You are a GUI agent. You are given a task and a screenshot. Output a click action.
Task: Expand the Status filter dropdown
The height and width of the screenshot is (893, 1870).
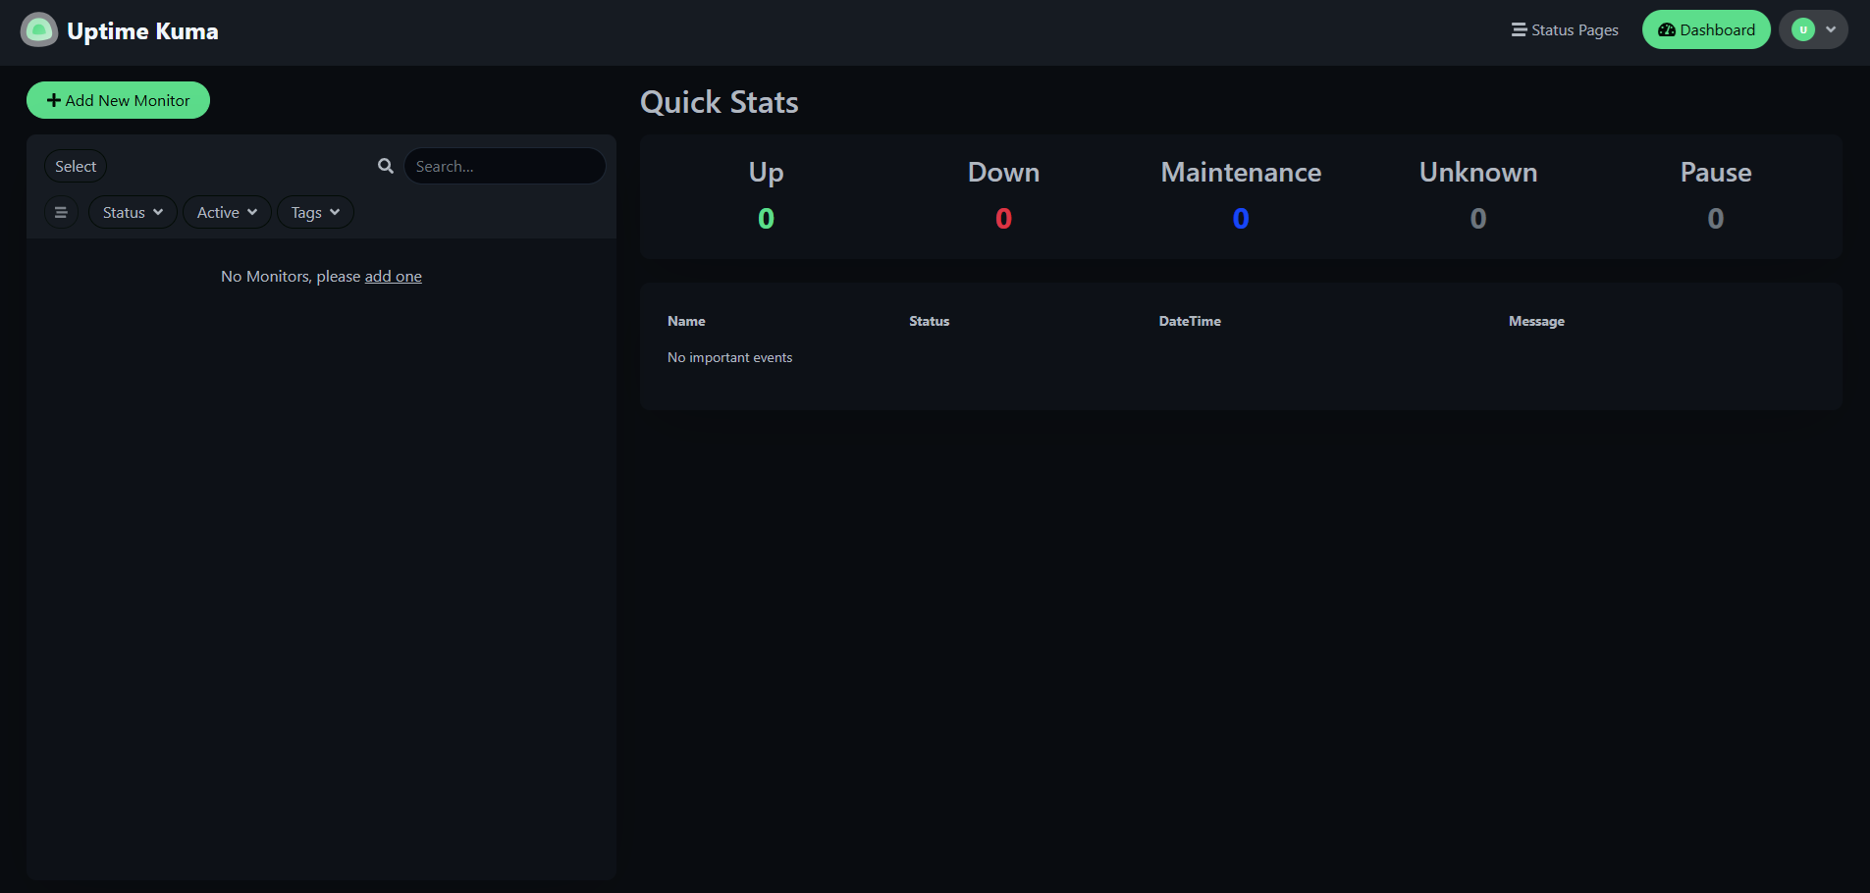[133, 212]
